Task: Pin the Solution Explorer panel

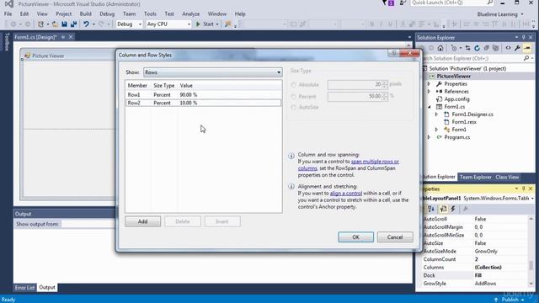Action: click(524, 37)
